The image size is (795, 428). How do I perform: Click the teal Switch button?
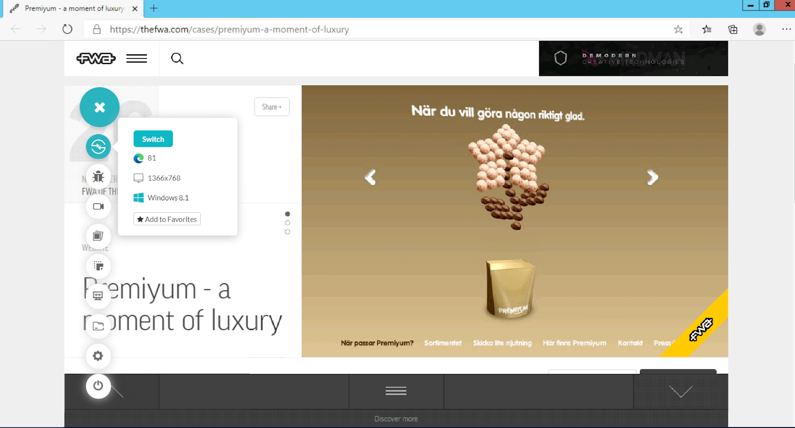tap(153, 139)
